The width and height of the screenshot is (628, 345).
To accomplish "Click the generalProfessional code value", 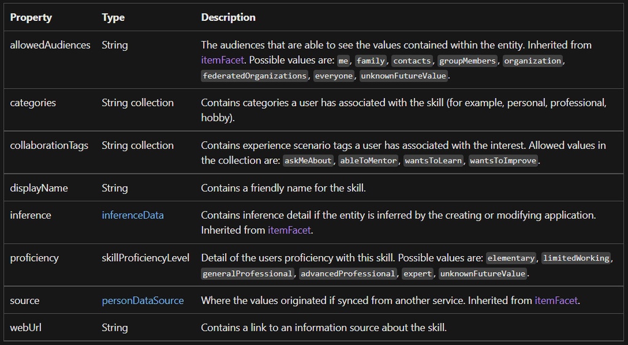I will tap(247, 273).
